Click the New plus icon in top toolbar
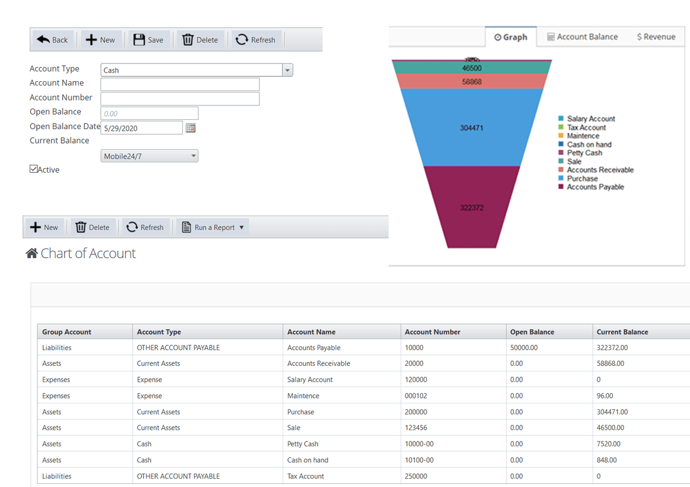This screenshot has height=487, width=690. (90, 39)
